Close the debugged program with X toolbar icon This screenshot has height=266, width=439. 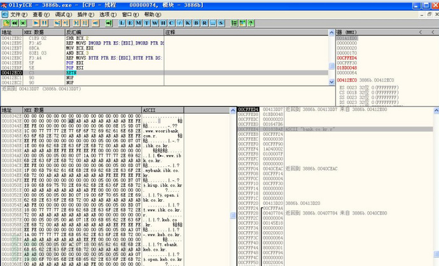23,23
